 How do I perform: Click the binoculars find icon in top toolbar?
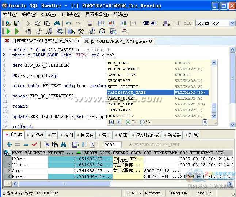click(x=57, y=23)
